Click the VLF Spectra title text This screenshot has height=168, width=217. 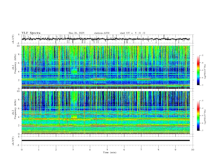[31, 33]
